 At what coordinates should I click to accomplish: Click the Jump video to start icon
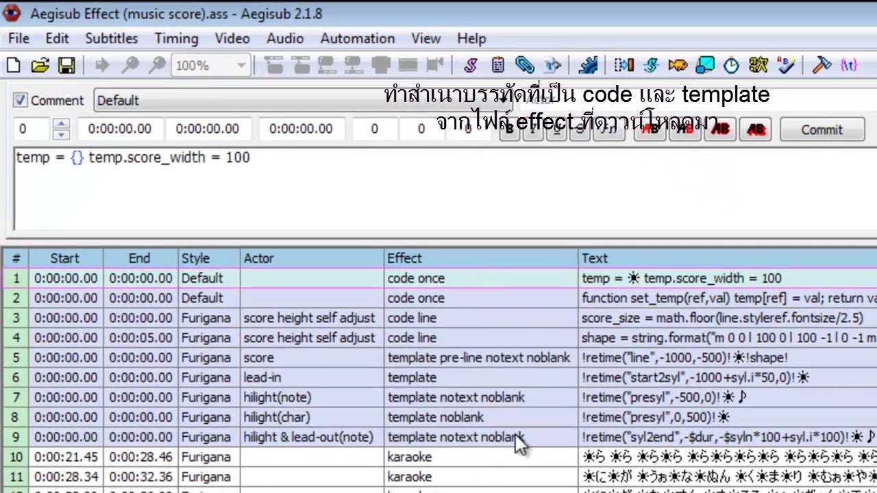273,65
